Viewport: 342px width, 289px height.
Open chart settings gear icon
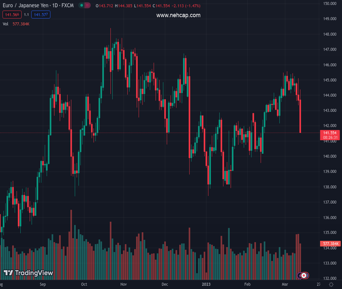331,285
